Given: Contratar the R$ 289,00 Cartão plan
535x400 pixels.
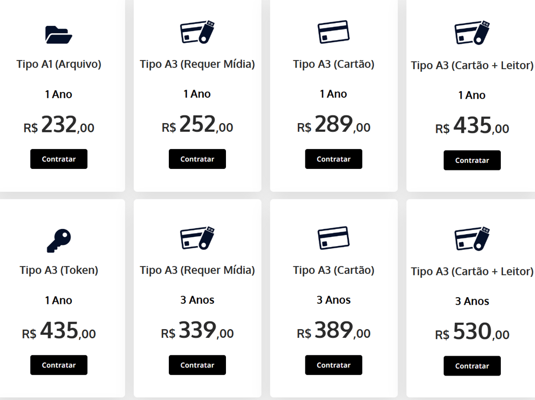Looking at the screenshot, I should click(x=334, y=159).
